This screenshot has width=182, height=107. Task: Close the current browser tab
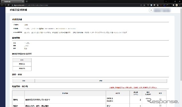coord(23,2)
